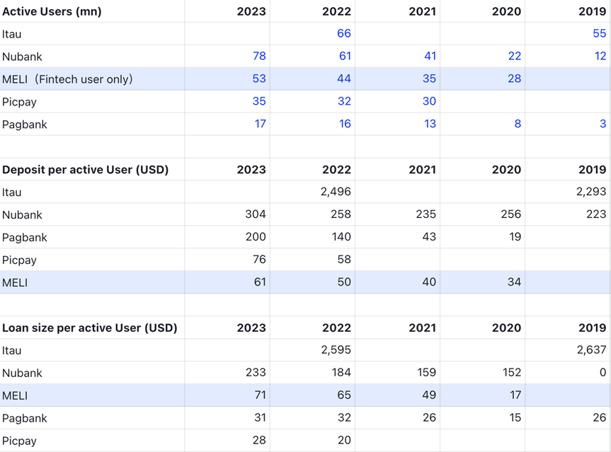Screen dimensions: 611x452
Task: Click MELI 2022 loan size value 65
Action: pyautogui.click(x=344, y=395)
